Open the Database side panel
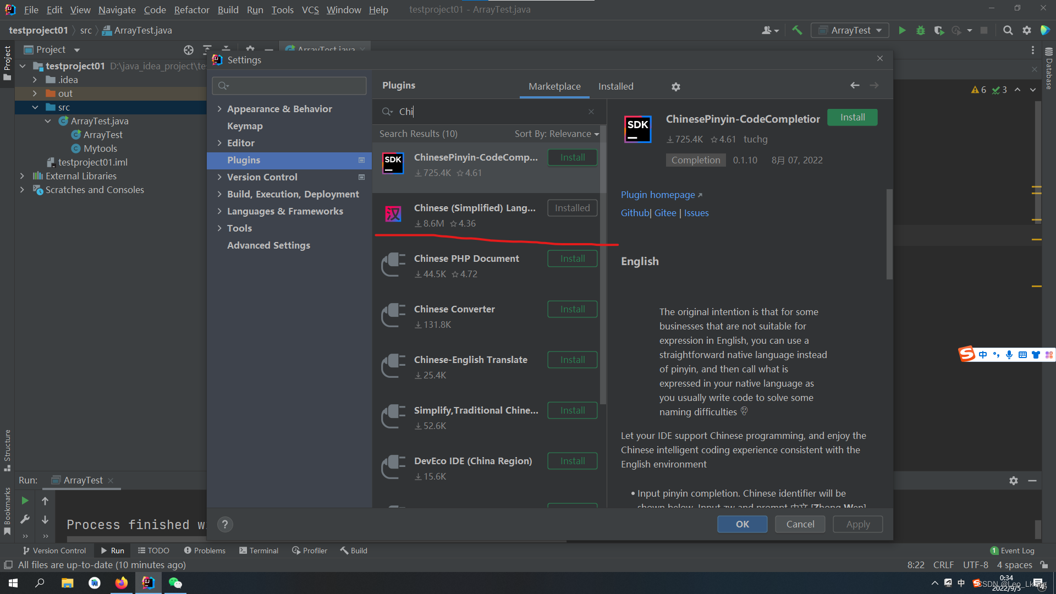The height and width of the screenshot is (594, 1056). (x=1049, y=69)
